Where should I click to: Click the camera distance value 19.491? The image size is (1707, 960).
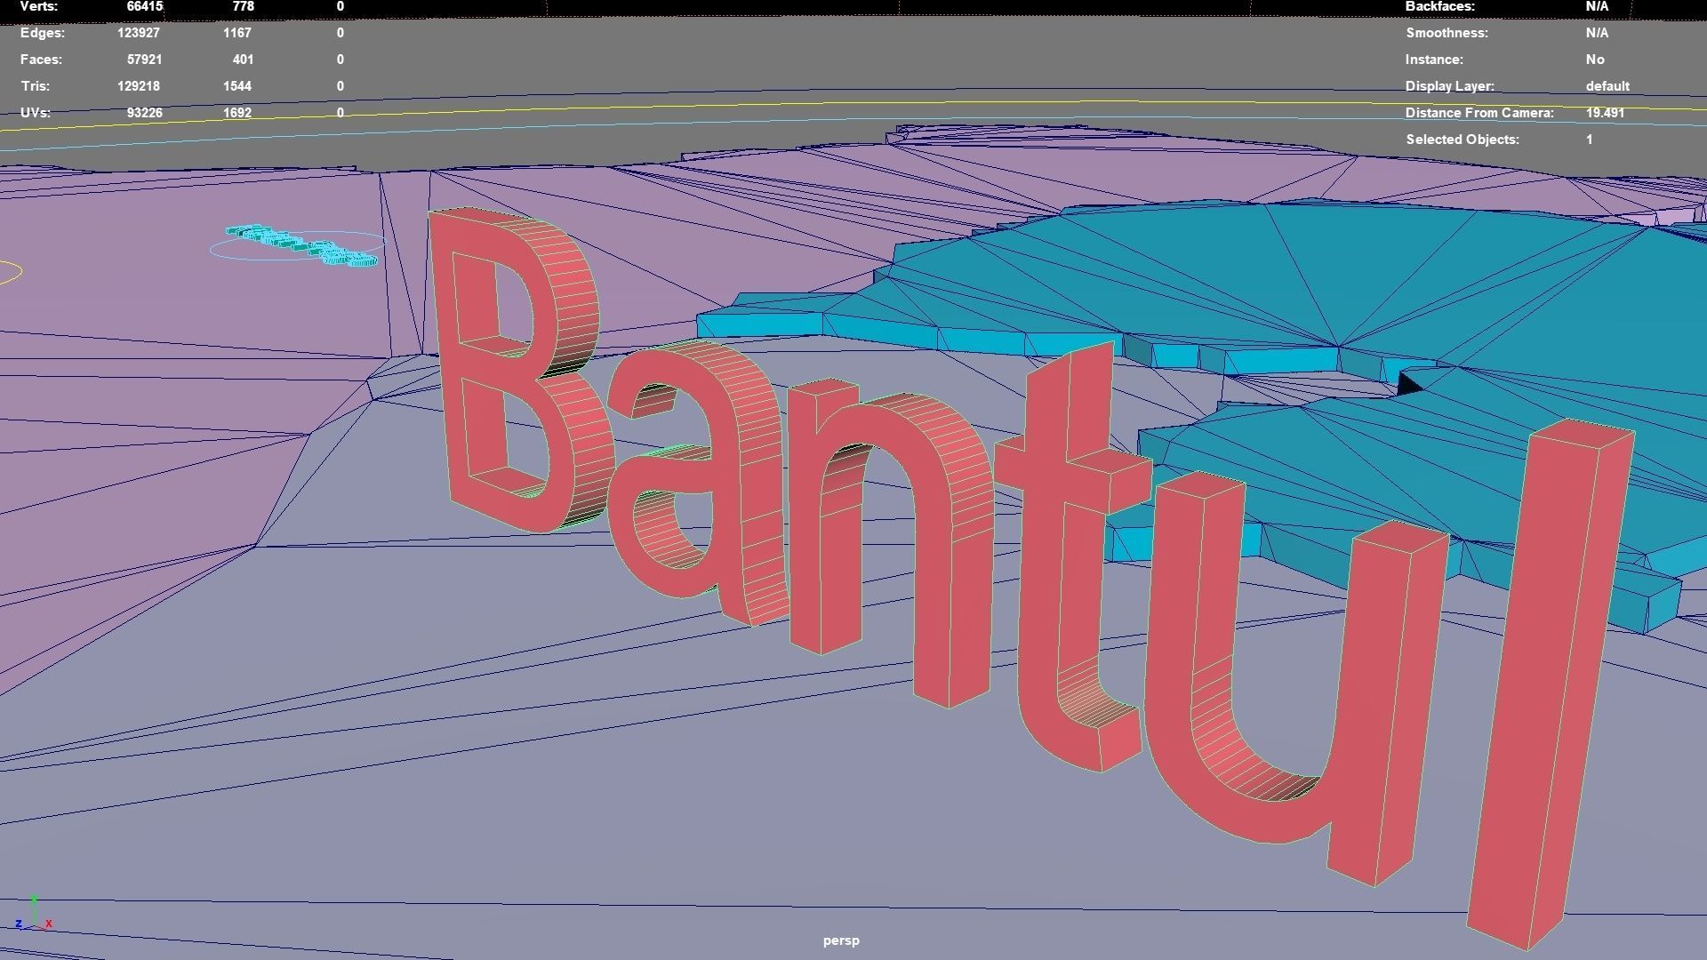1605,113
